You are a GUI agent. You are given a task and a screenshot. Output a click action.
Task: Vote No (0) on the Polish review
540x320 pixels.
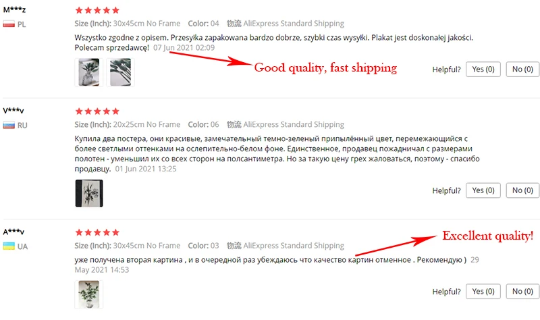tap(522, 70)
